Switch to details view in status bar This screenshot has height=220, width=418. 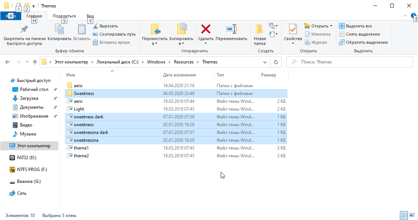click(x=404, y=215)
